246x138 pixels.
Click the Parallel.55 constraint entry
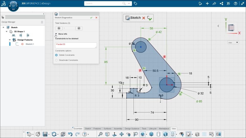pos(61,44)
